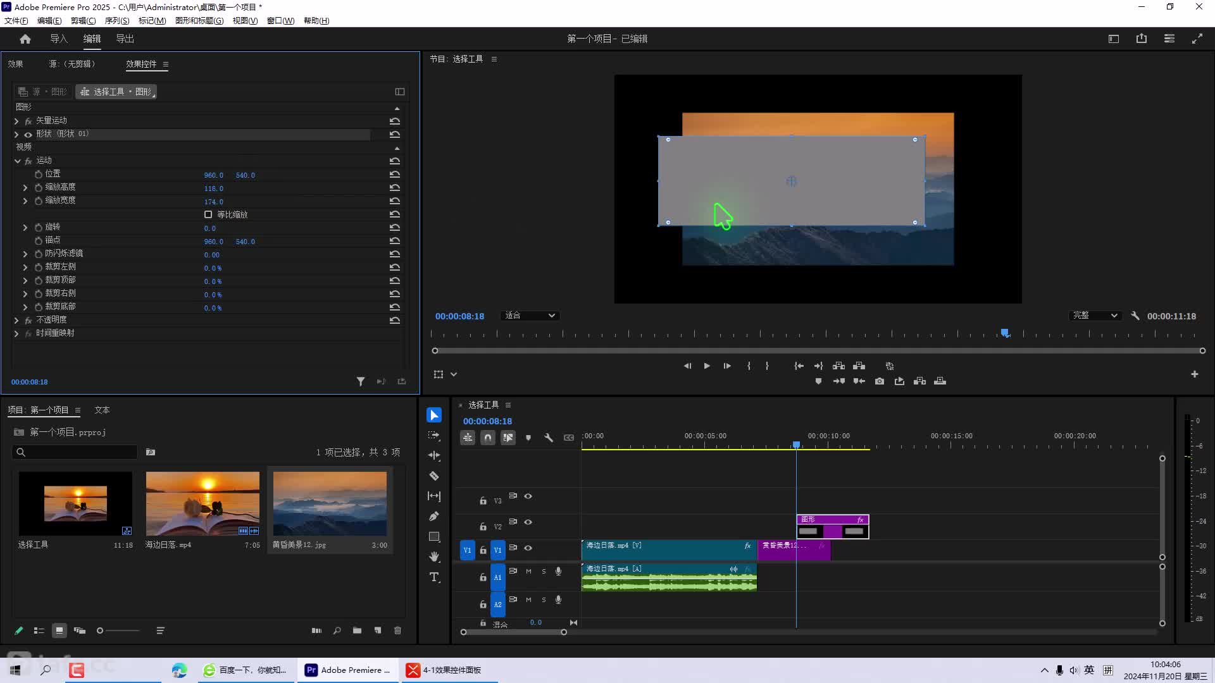Open the 图形和标题 menu
This screenshot has width=1215, height=683.
click(x=199, y=21)
